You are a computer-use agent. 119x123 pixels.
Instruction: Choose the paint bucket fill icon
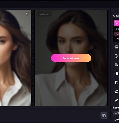[116, 65]
